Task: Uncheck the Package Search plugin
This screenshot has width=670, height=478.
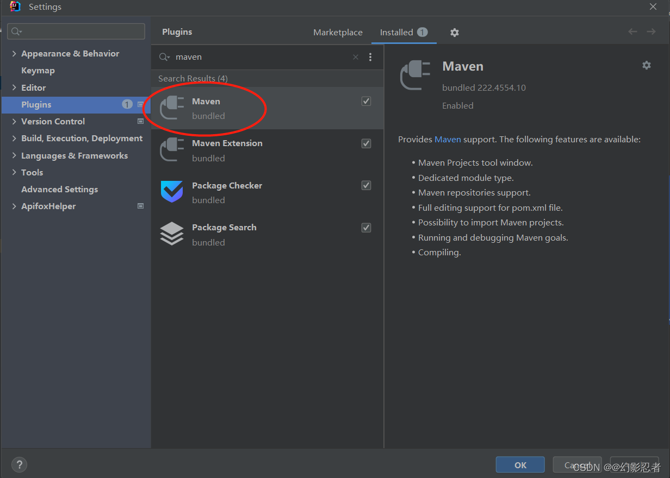Action: [367, 228]
